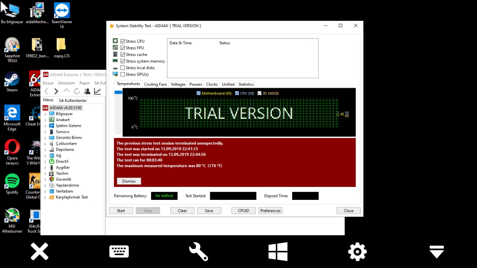Open TeamViewer 14 desktop shortcut

click(62, 15)
